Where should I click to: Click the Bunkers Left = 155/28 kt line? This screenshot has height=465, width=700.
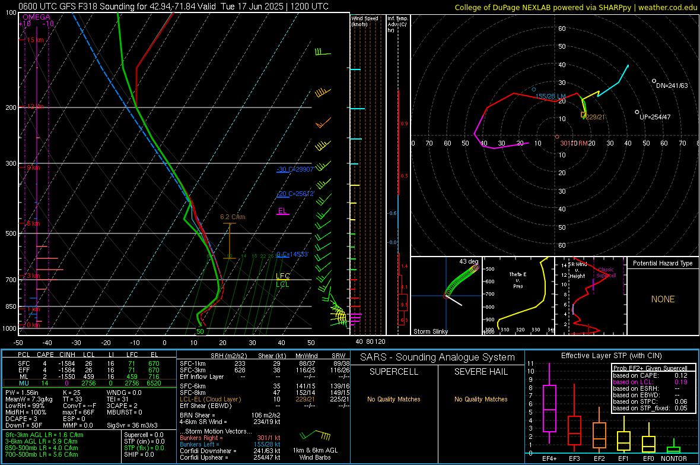[x=230, y=444]
